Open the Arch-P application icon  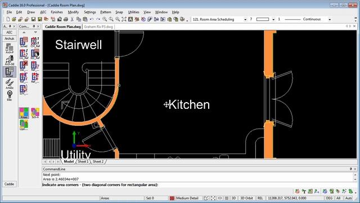10,48
